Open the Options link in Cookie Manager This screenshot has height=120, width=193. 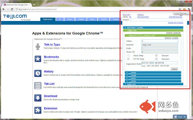(x=141, y=15)
